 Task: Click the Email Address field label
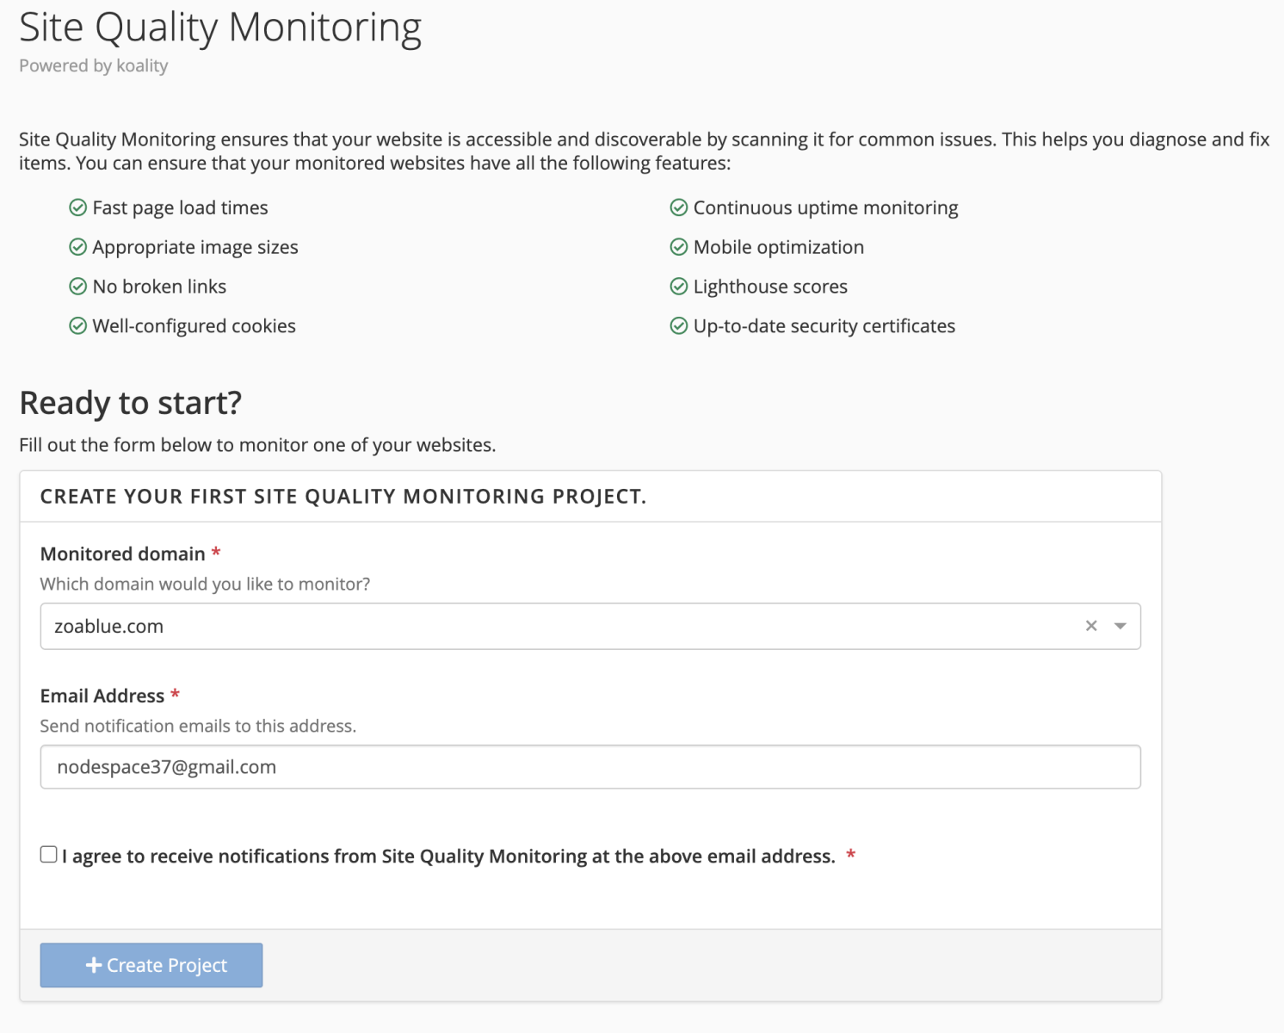102,696
